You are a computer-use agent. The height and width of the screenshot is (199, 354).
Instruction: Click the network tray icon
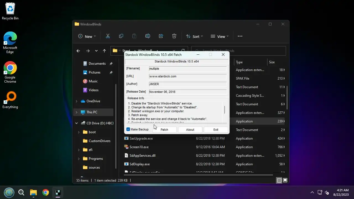pos(320,192)
